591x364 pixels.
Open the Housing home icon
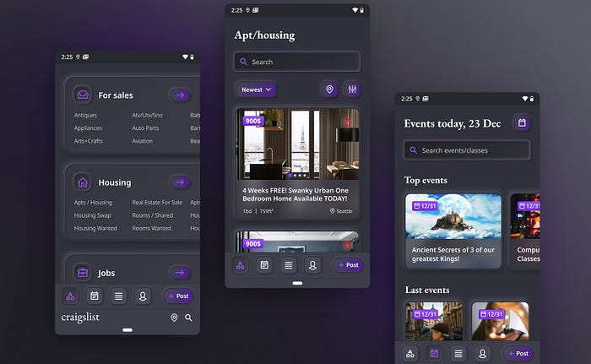pos(83,182)
